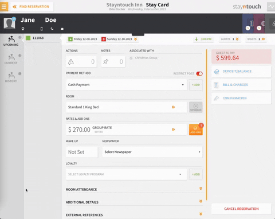Open the hamburger main menu
Viewport: 275px width, 219px height.
pos(4,6)
